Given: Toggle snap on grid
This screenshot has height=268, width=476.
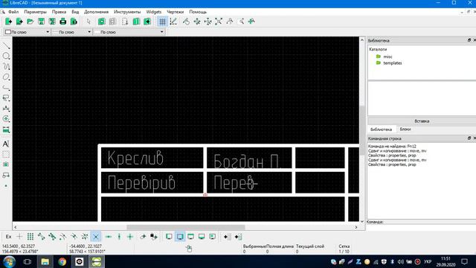Looking at the screenshot, I should 30,237.
